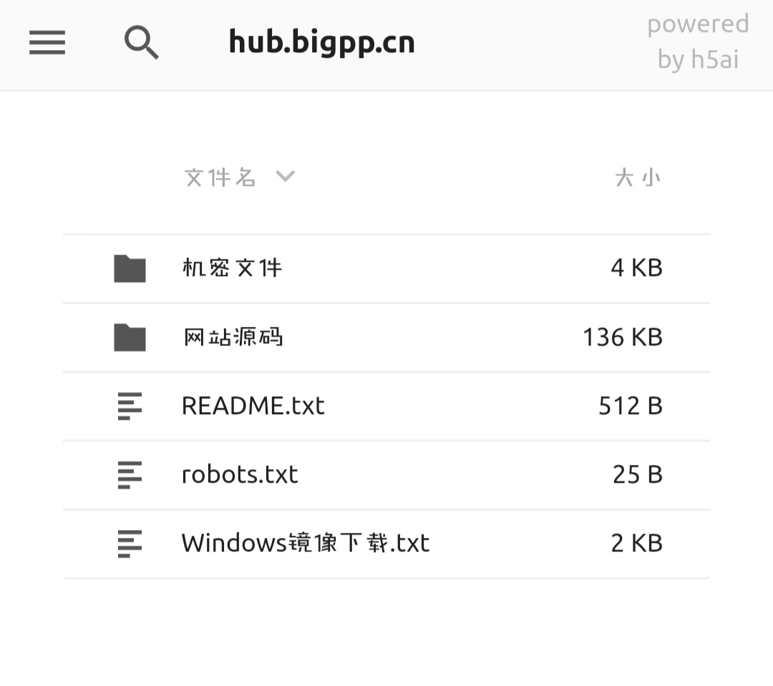Open the 机密文件 folder
Image resolution: width=773 pixels, height=686 pixels.
(x=232, y=268)
